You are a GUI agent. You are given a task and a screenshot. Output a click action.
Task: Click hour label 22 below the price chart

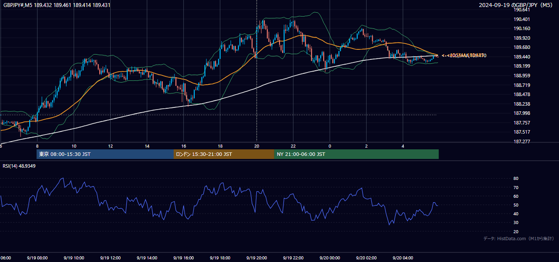tap(293, 146)
